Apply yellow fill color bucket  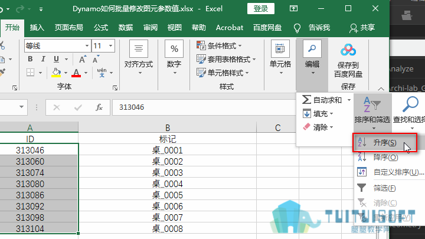click(x=56, y=73)
